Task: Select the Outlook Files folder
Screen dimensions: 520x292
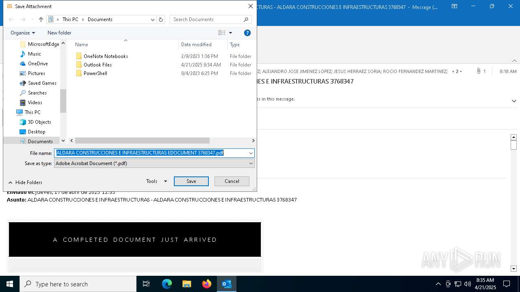Action: tap(93, 65)
